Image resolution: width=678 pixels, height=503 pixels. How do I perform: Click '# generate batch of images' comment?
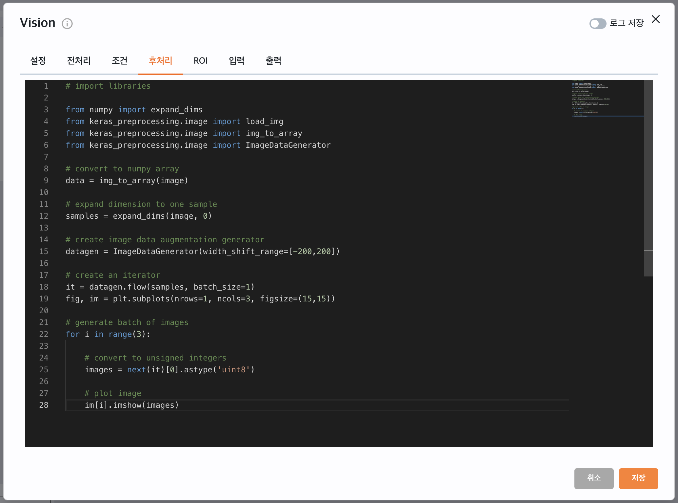tap(127, 322)
